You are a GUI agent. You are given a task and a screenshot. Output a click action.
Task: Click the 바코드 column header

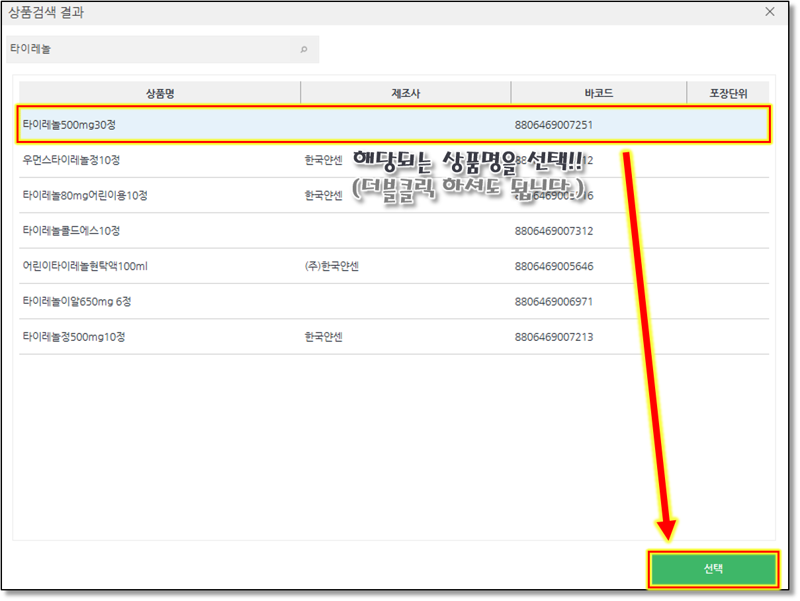click(x=599, y=93)
